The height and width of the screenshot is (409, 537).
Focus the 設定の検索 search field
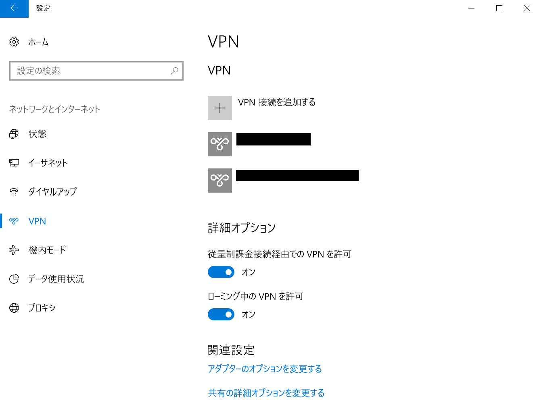[x=96, y=71]
